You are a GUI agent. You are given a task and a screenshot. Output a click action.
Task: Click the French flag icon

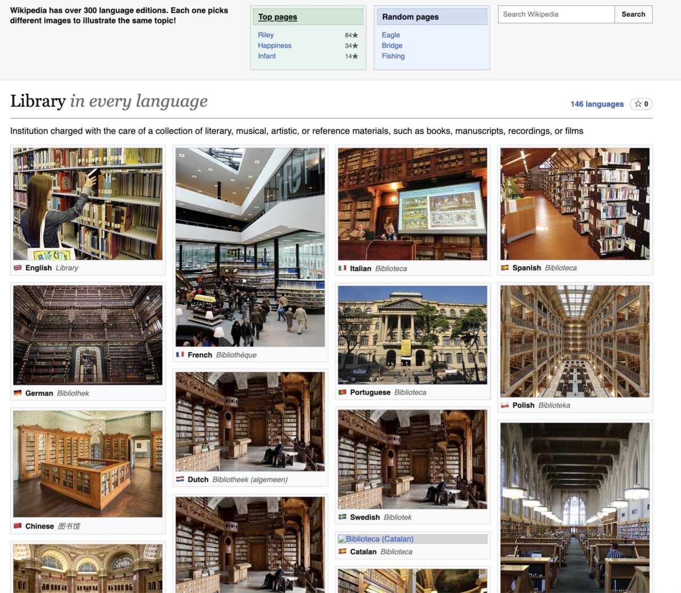pos(180,355)
